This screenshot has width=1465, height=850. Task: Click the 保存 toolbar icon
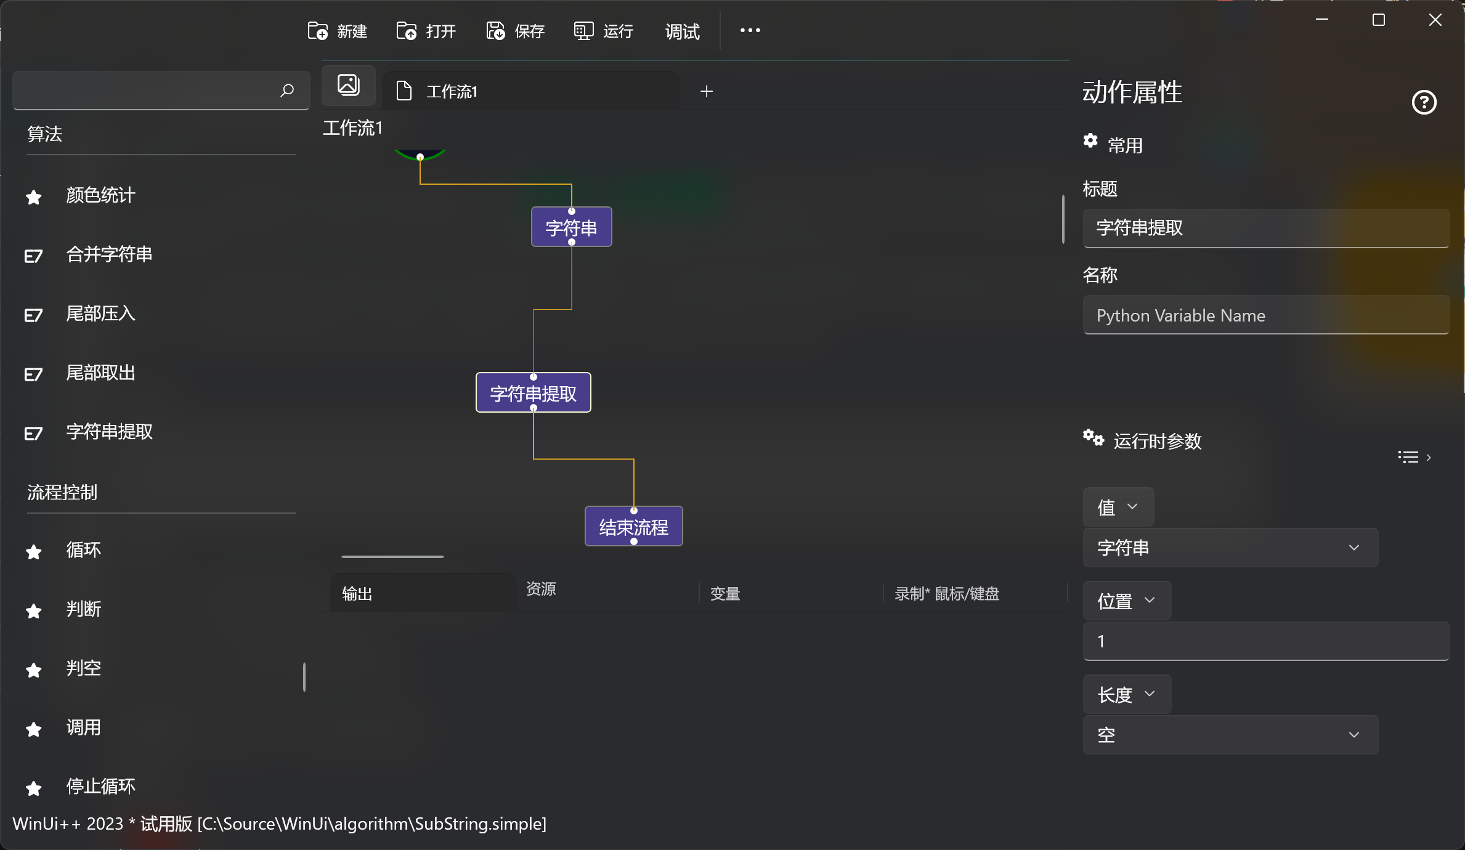[495, 30]
